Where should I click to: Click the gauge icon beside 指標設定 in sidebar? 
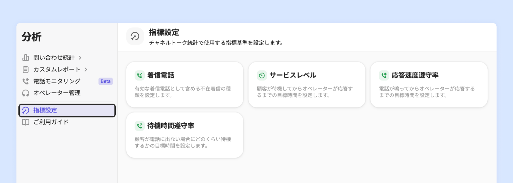coord(26,111)
